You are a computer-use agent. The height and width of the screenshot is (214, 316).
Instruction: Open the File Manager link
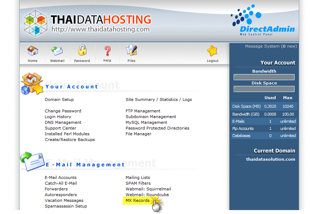138,134
